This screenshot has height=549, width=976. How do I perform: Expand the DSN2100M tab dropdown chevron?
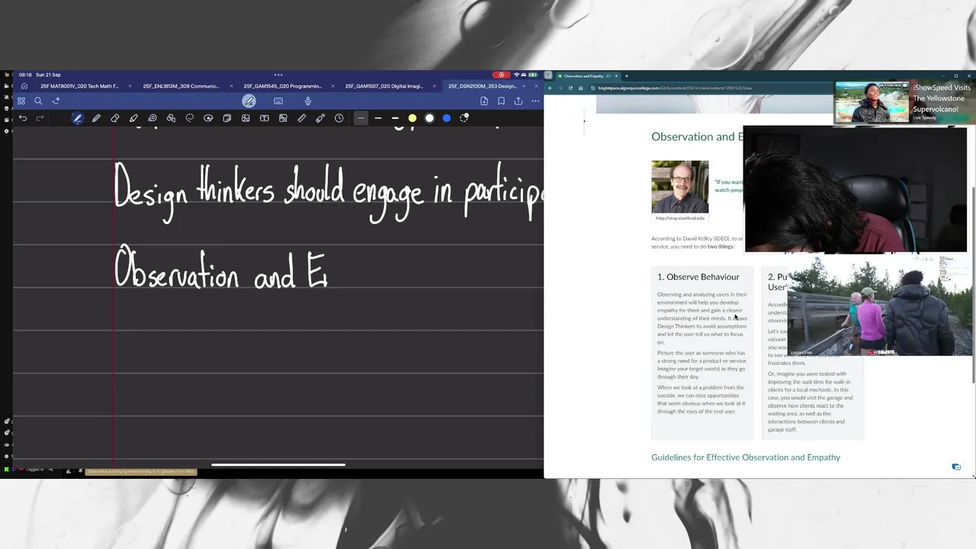tap(524, 86)
